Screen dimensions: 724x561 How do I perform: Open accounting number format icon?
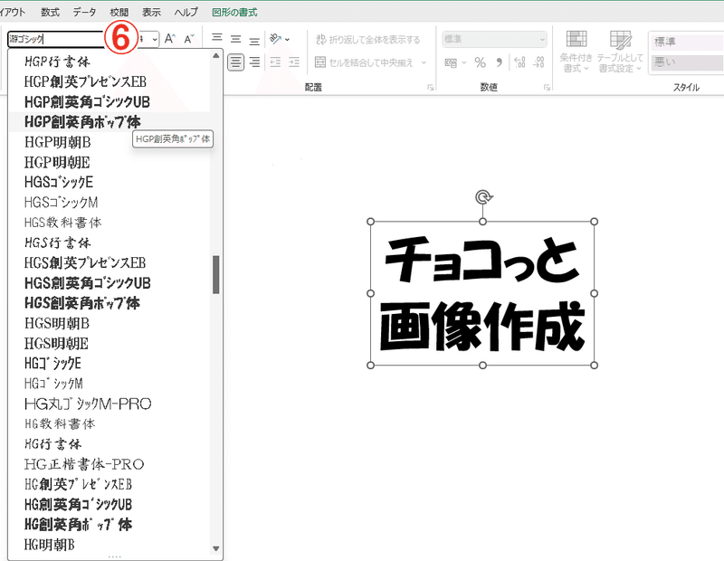(x=451, y=62)
